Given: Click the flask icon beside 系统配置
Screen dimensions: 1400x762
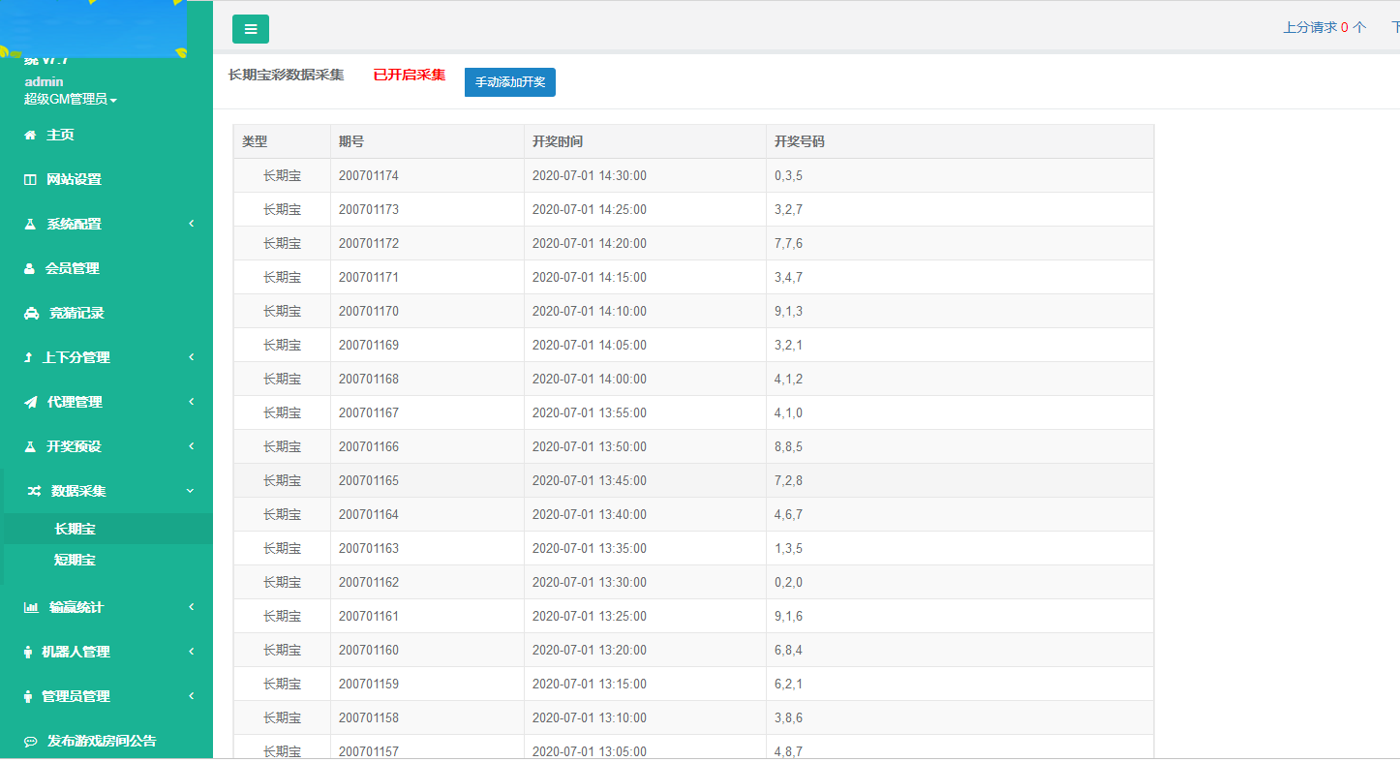Looking at the screenshot, I should click(30, 225).
